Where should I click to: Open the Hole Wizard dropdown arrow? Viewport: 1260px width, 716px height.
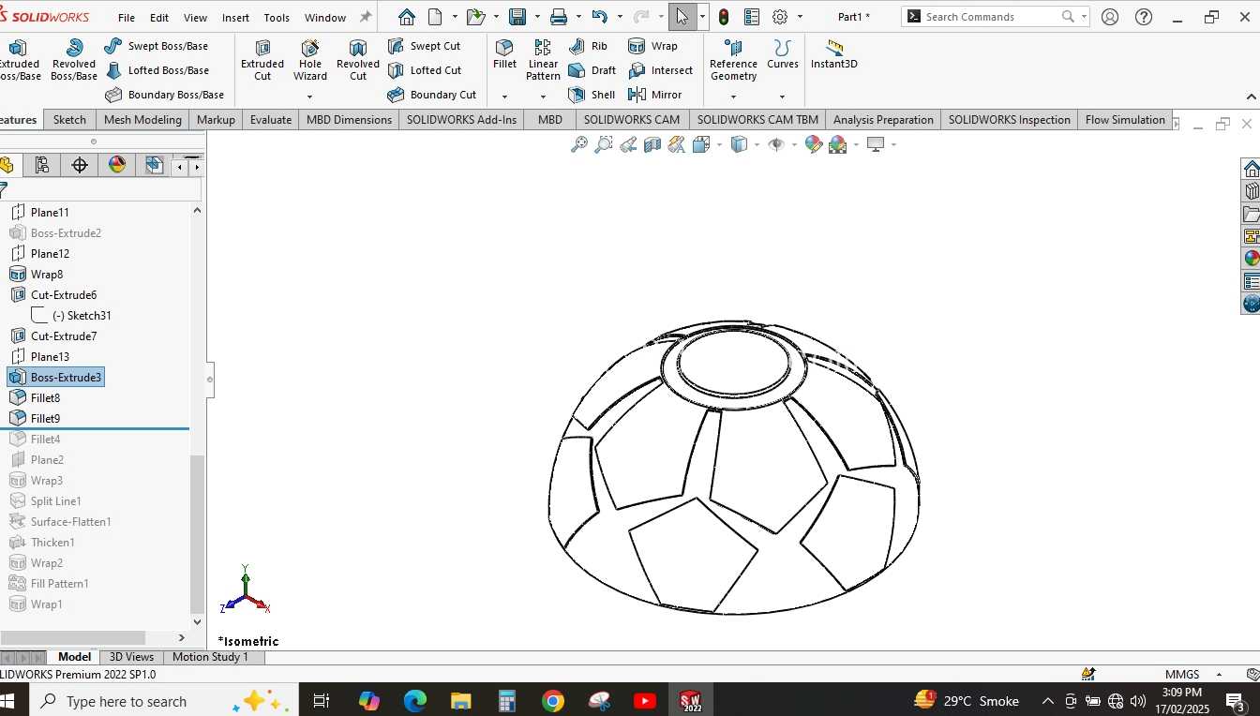coord(309,97)
